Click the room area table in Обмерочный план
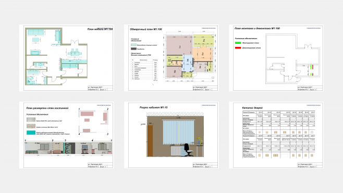 pos(144,69)
